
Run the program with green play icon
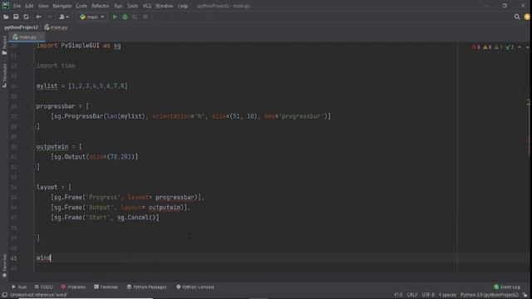coord(115,17)
